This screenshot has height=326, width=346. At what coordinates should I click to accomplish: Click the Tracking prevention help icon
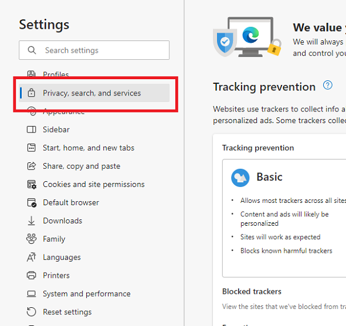click(327, 85)
